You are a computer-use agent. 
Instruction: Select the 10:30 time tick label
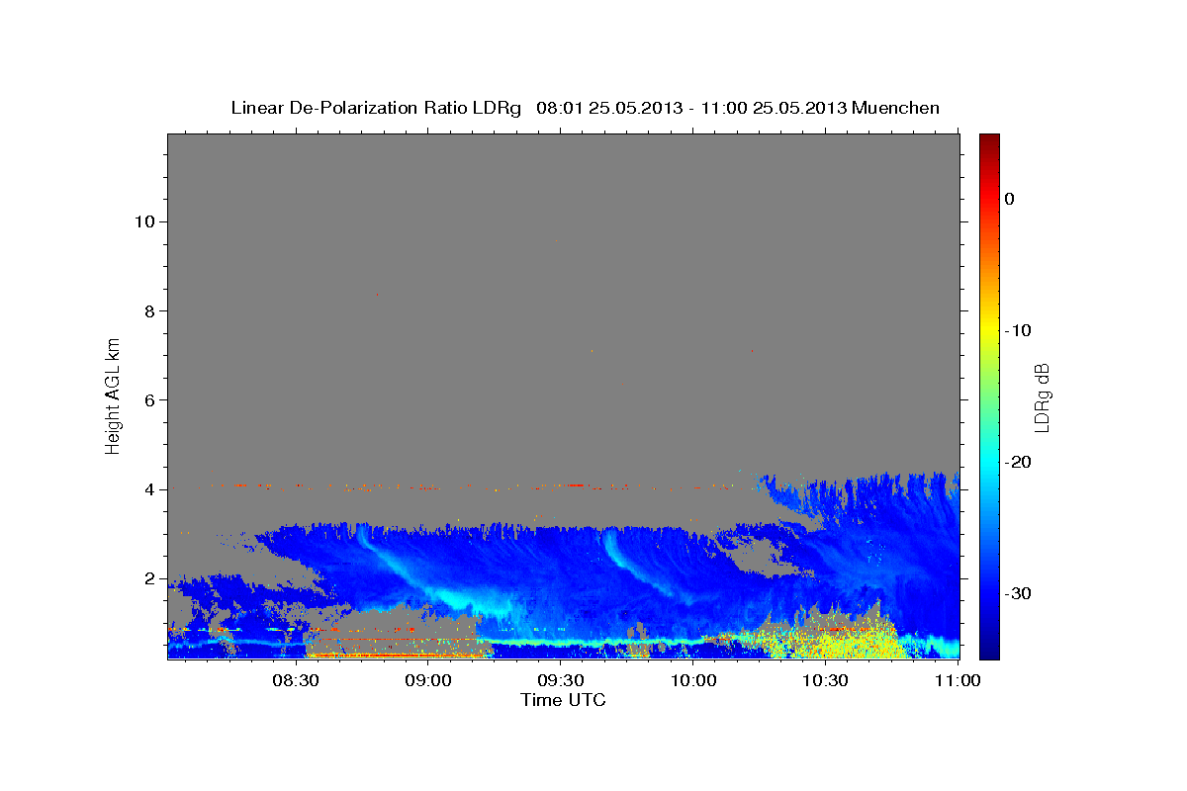click(x=826, y=681)
